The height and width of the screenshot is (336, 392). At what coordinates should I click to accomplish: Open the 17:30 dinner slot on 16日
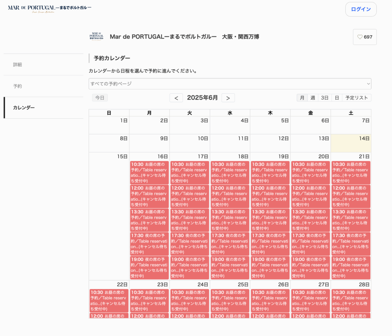coord(149,244)
